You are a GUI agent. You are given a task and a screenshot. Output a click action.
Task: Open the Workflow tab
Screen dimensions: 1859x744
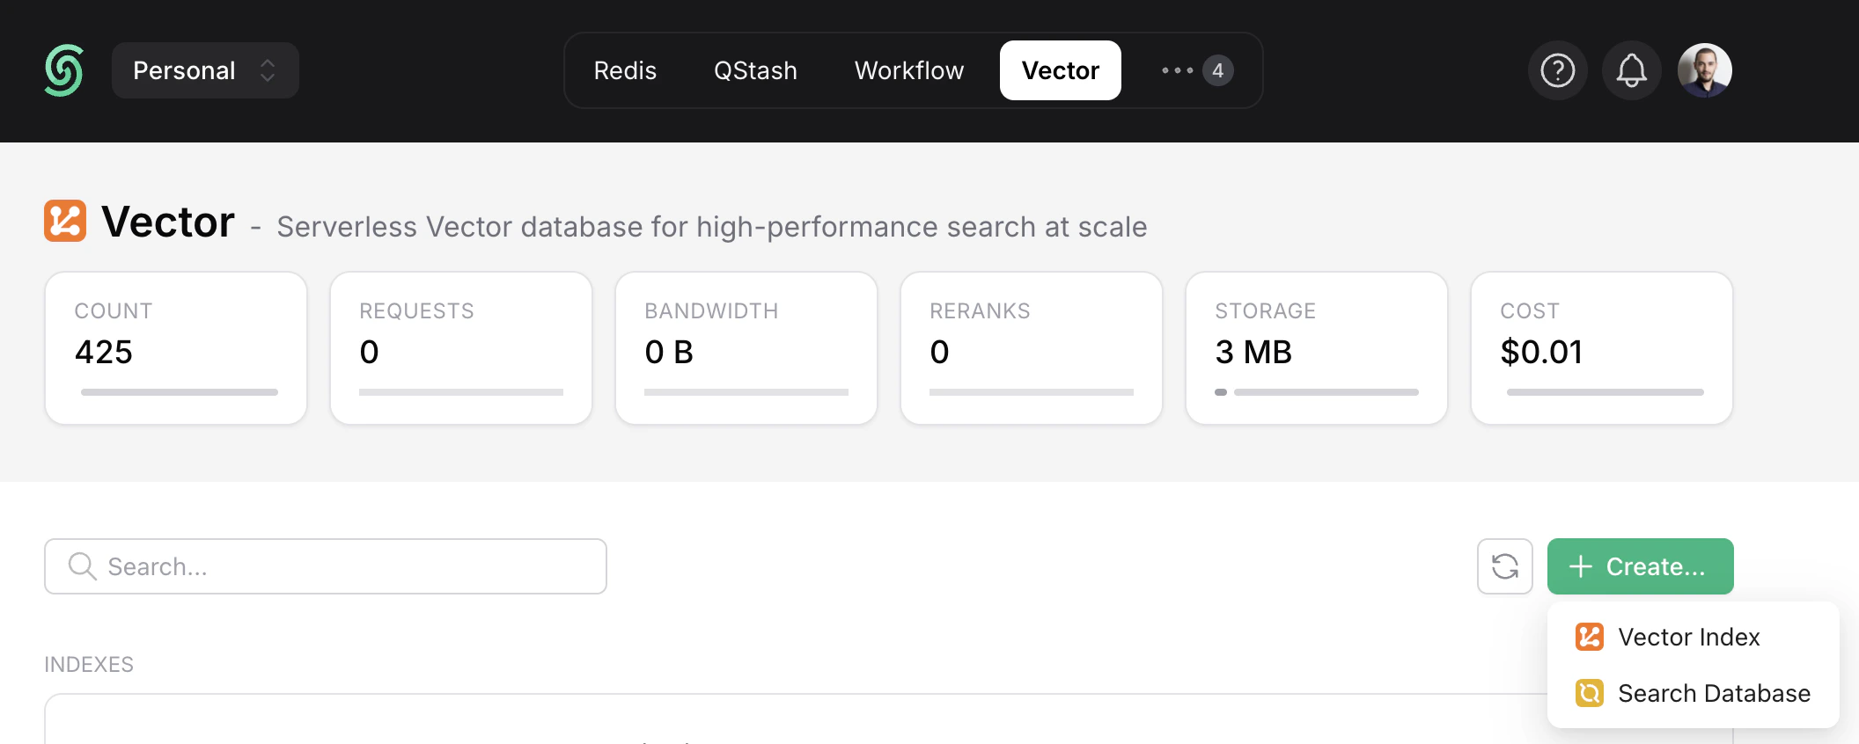click(x=909, y=70)
